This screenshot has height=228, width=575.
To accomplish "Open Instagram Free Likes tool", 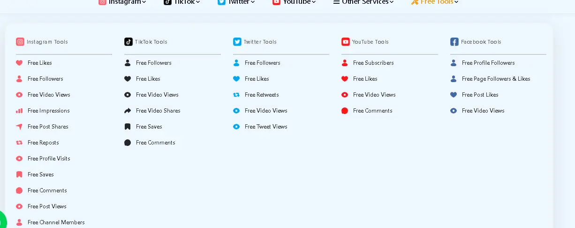I will (x=40, y=63).
